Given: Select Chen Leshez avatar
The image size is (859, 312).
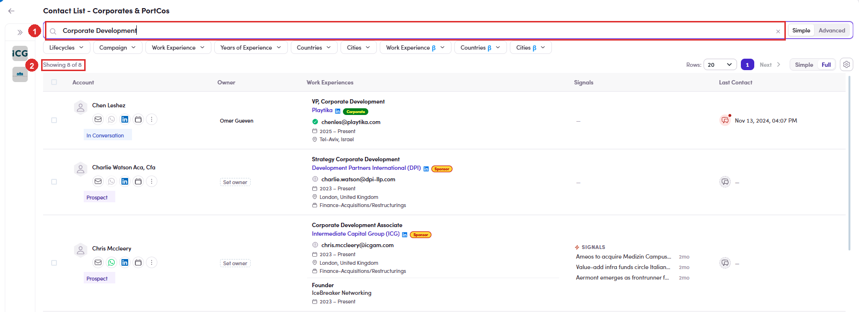Looking at the screenshot, I should (x=80, y=107).
